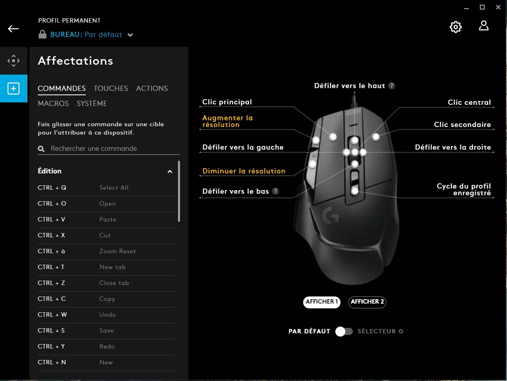This screenshot has height=381, width=507.
Task: Click the profile lock icon
Action: 43,35
